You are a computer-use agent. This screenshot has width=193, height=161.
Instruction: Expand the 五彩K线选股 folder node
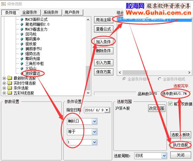click(x=4, y=93)
